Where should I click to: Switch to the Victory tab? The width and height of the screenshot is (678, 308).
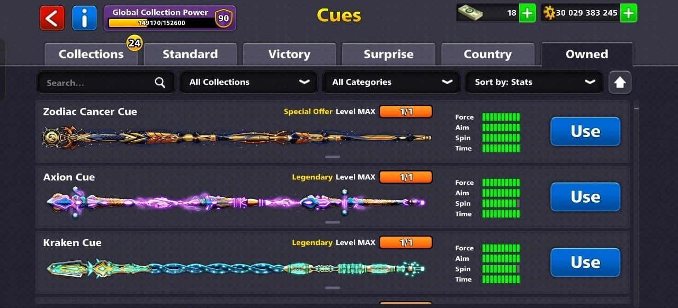(289, 55)
